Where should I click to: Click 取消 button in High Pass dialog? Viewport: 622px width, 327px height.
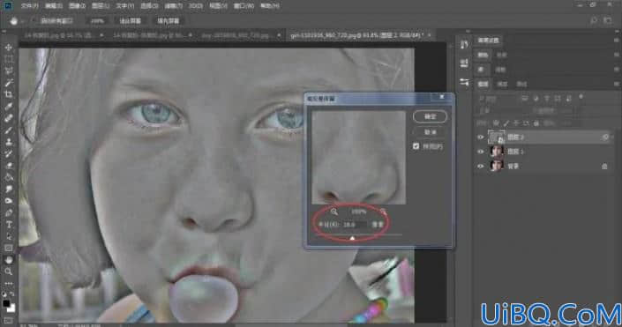(430, 132)
